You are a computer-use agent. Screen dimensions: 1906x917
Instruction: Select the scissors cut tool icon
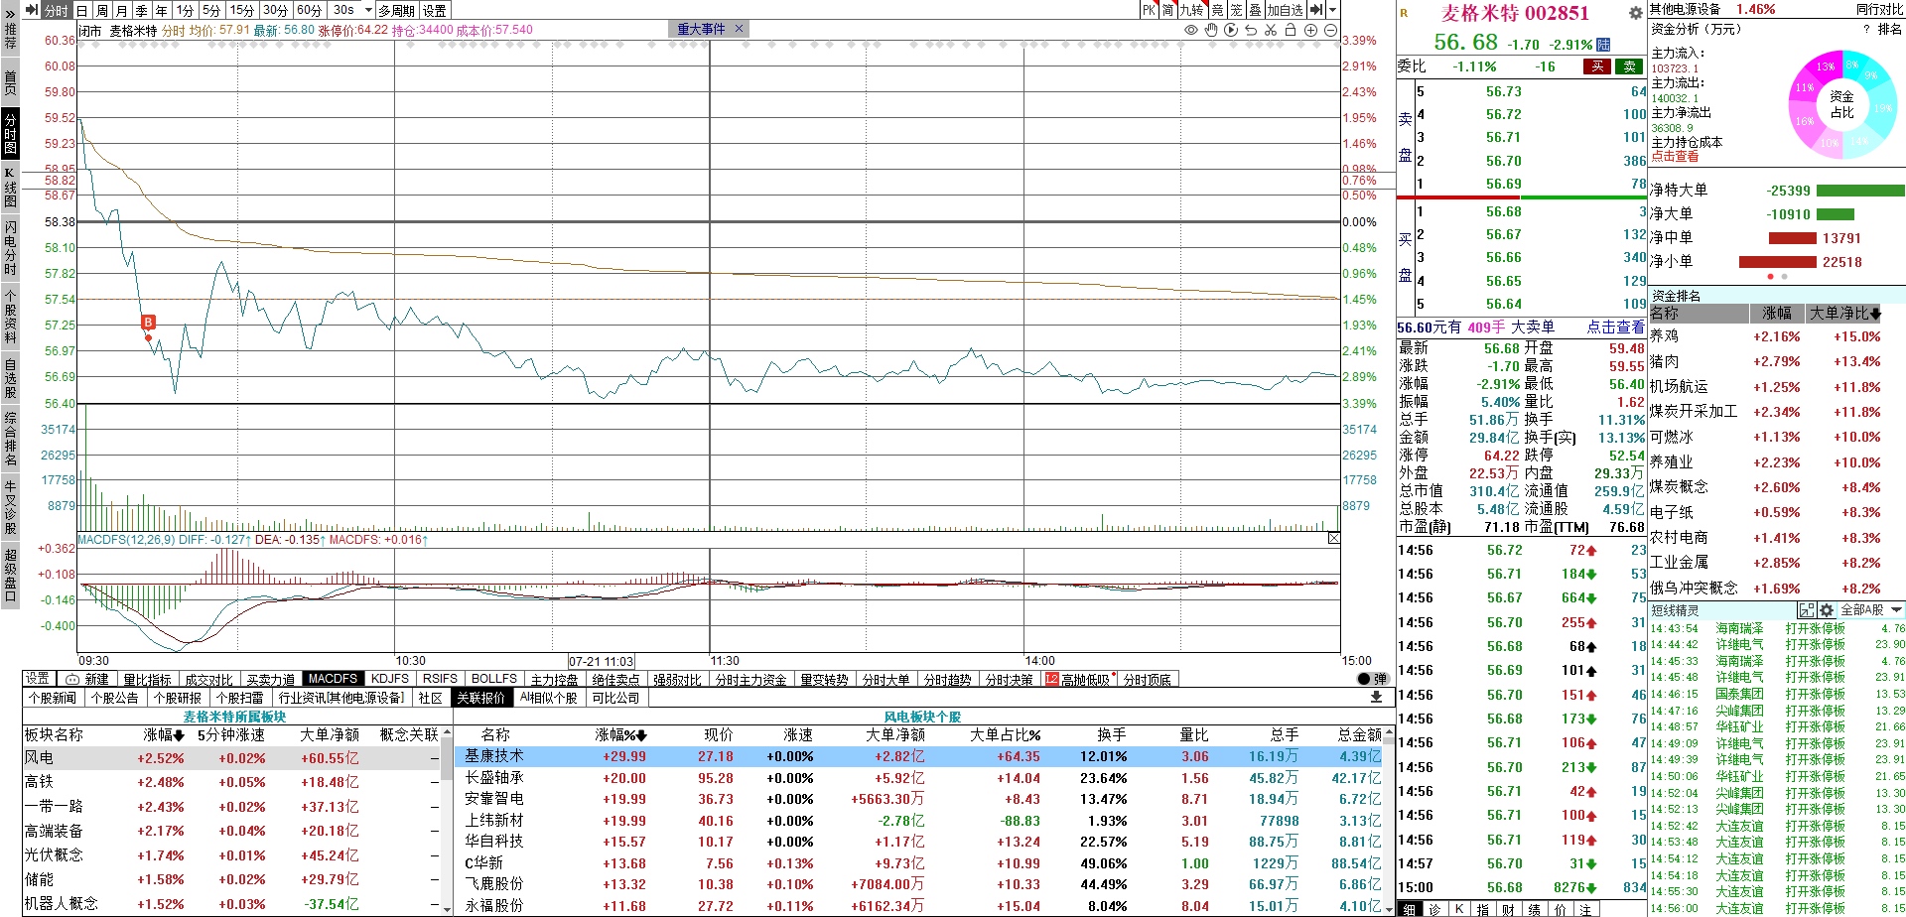tap(1271, 31)
